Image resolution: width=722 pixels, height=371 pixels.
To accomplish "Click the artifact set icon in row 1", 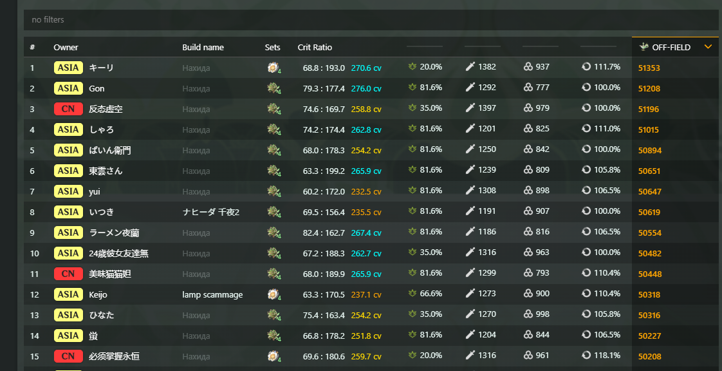I will click(273, 68).
